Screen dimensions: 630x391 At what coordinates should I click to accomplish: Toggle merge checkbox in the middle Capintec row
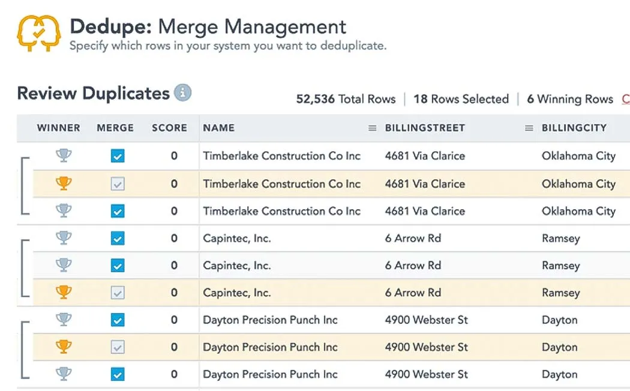pos(118,265)
